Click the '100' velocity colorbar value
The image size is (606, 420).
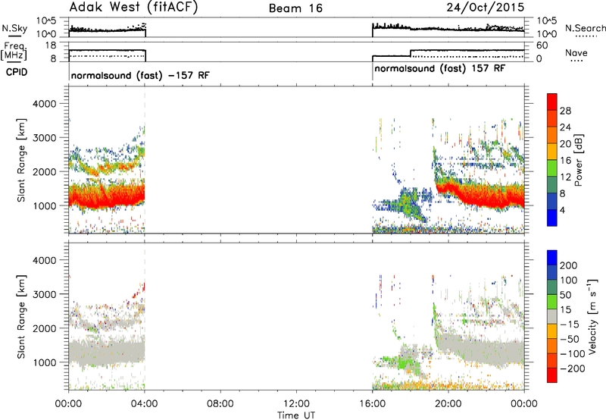point(568,280)
